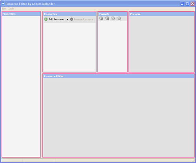
Task: Expand the Add Resource dropdown arrow
Action: pos(67,20)
